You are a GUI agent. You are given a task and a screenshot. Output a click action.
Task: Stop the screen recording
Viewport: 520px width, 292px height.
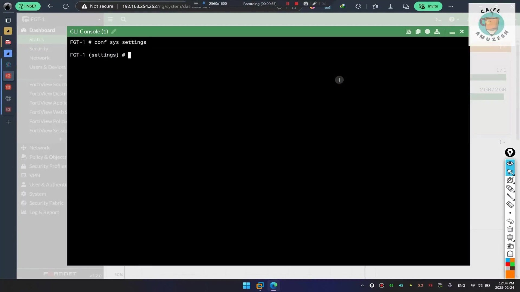pyautogui.click(x=296, y=4)
